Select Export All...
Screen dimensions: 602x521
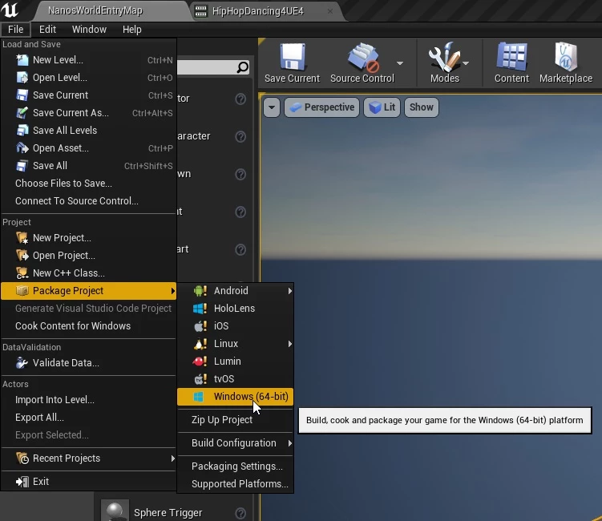(x=88, y=418)
